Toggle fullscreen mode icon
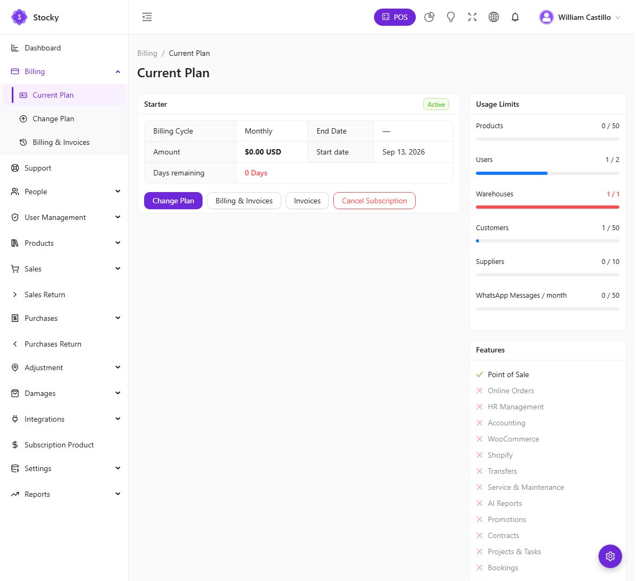The height and width of the screenshot is (581, 643). (x=472, y=17)
